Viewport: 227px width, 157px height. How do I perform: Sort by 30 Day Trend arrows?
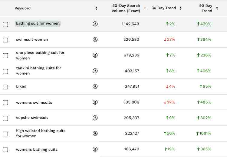(x=180, y=8)
